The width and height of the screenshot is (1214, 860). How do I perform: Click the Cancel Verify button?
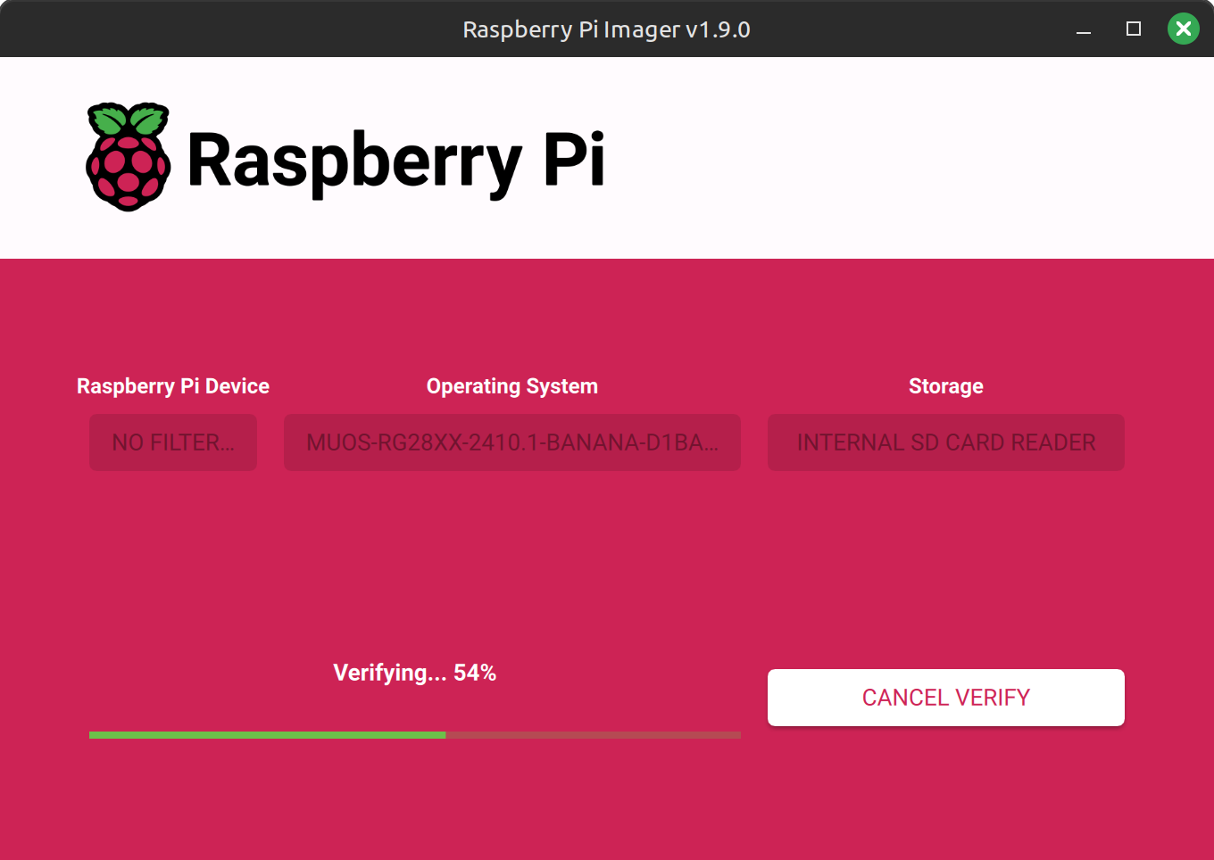pyautogui.click(x=946, y=698)
